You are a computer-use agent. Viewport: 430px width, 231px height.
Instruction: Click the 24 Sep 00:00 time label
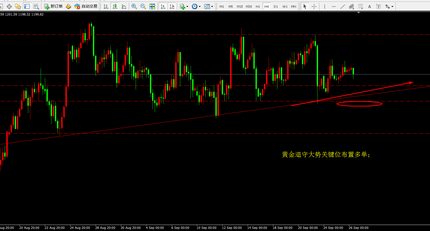[x=333, y=228]
